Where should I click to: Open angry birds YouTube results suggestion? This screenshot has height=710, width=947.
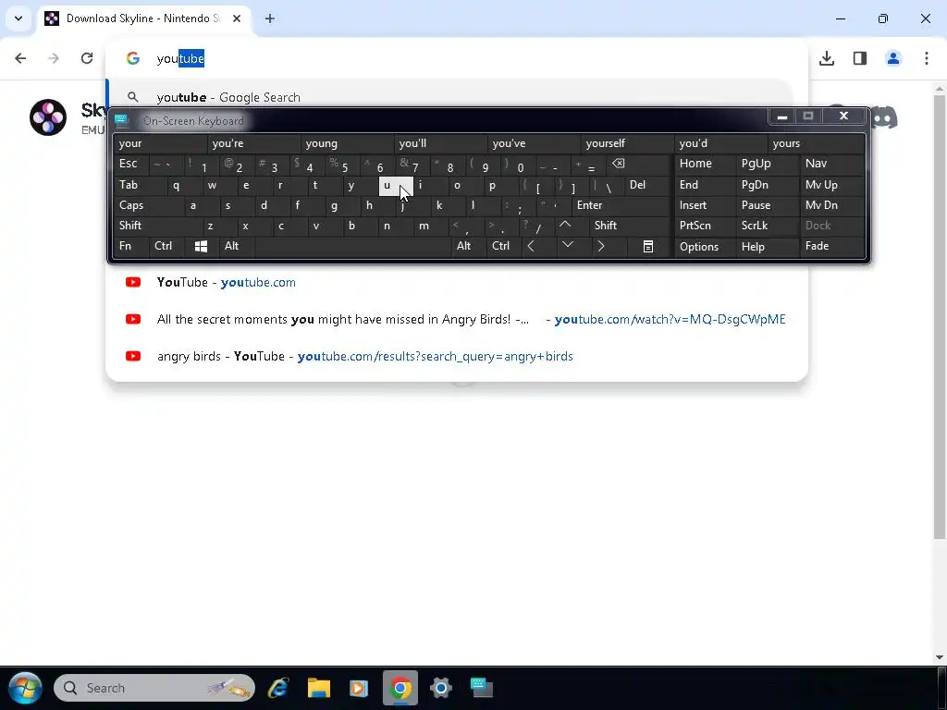coord(456,356)
